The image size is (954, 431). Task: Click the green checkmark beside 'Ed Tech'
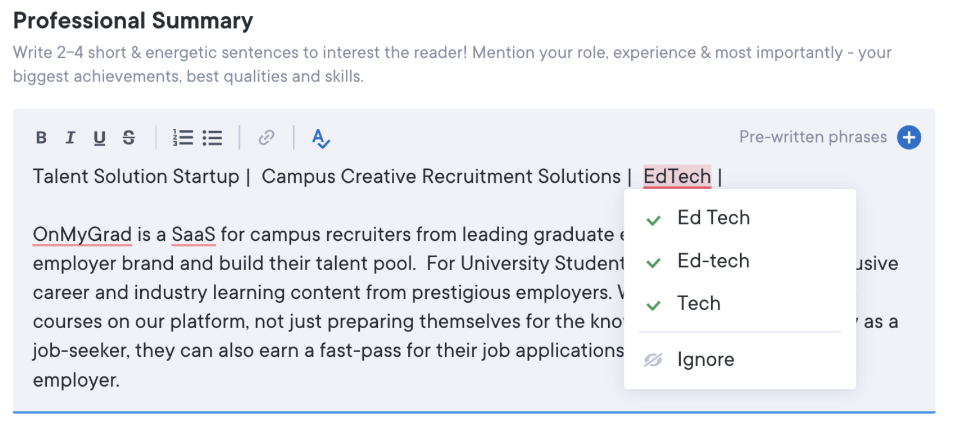click(x=653, y=220)
